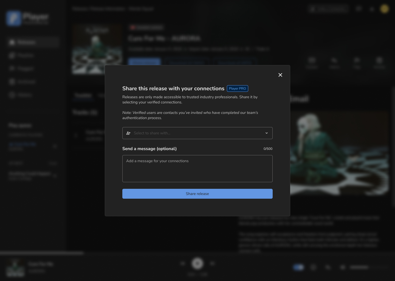The image size is (395, 281).
Task: Click the notification bell in the header
Action: pos(372,9)
